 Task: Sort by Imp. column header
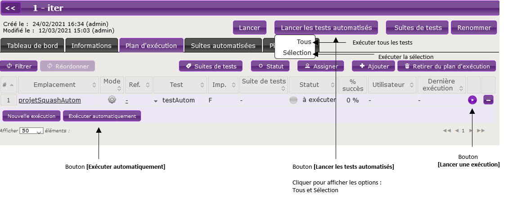(223, 85)
